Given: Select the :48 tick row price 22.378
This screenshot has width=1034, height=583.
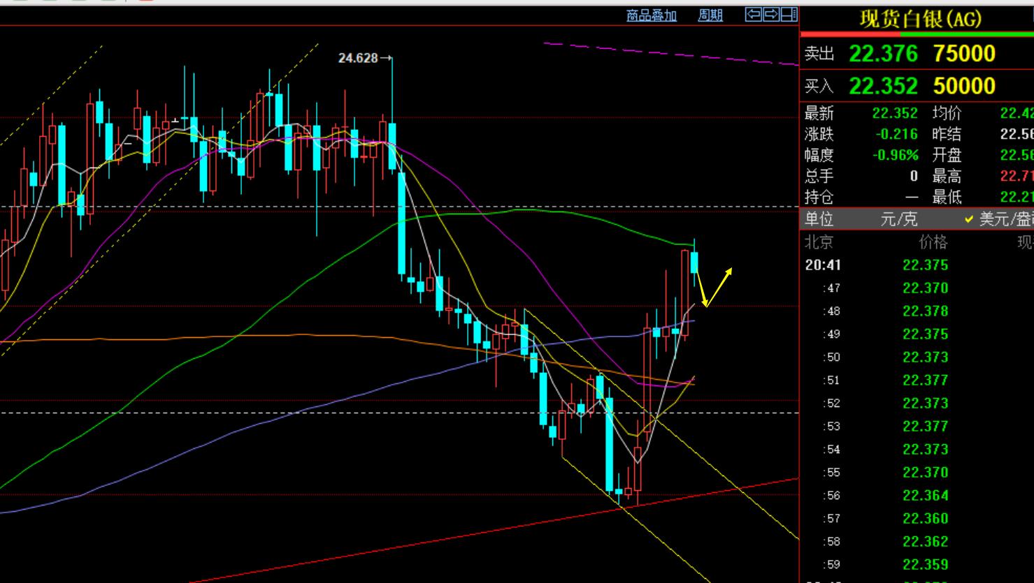Looking at the screenshot, I should click(926, 311).
